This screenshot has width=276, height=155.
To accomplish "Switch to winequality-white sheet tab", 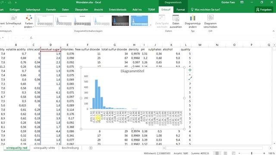I will [44, 148].
